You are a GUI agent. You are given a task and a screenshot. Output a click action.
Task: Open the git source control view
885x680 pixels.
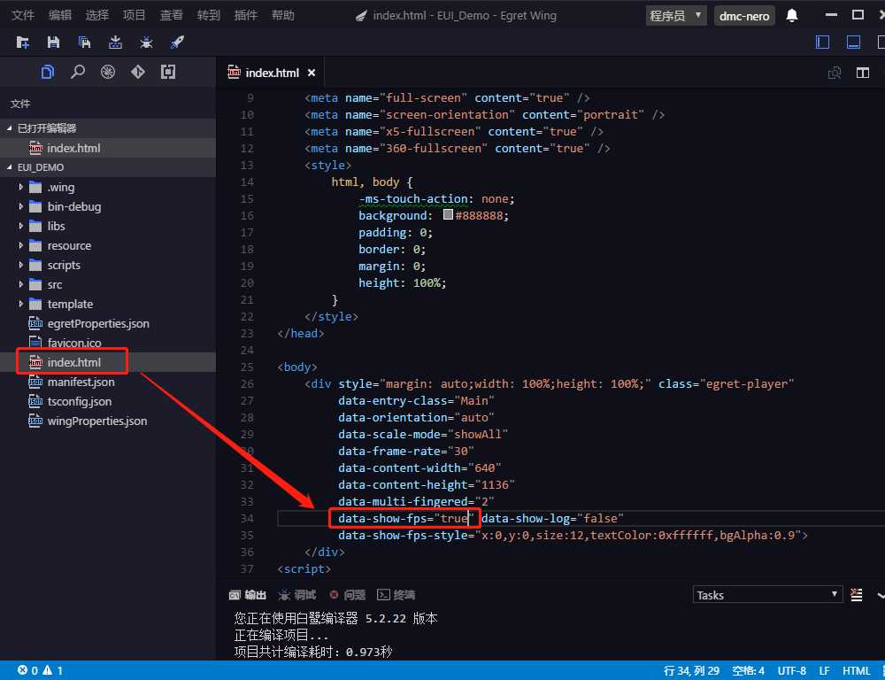pos(138,72)
